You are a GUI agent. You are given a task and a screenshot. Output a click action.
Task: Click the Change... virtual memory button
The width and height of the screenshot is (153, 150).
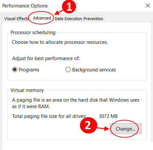[x=126, y=129]
